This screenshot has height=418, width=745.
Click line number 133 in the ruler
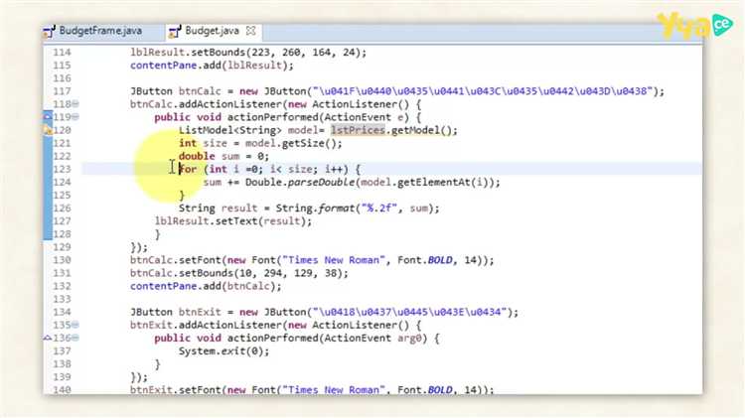click(x=62, y=299)
